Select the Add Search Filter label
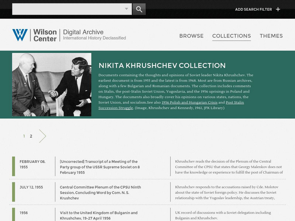Viewport: 295px width, 221px height. coord(253,10)
